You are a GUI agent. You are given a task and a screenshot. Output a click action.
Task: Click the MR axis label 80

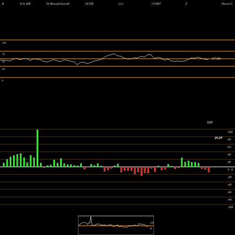click(229, 140)
